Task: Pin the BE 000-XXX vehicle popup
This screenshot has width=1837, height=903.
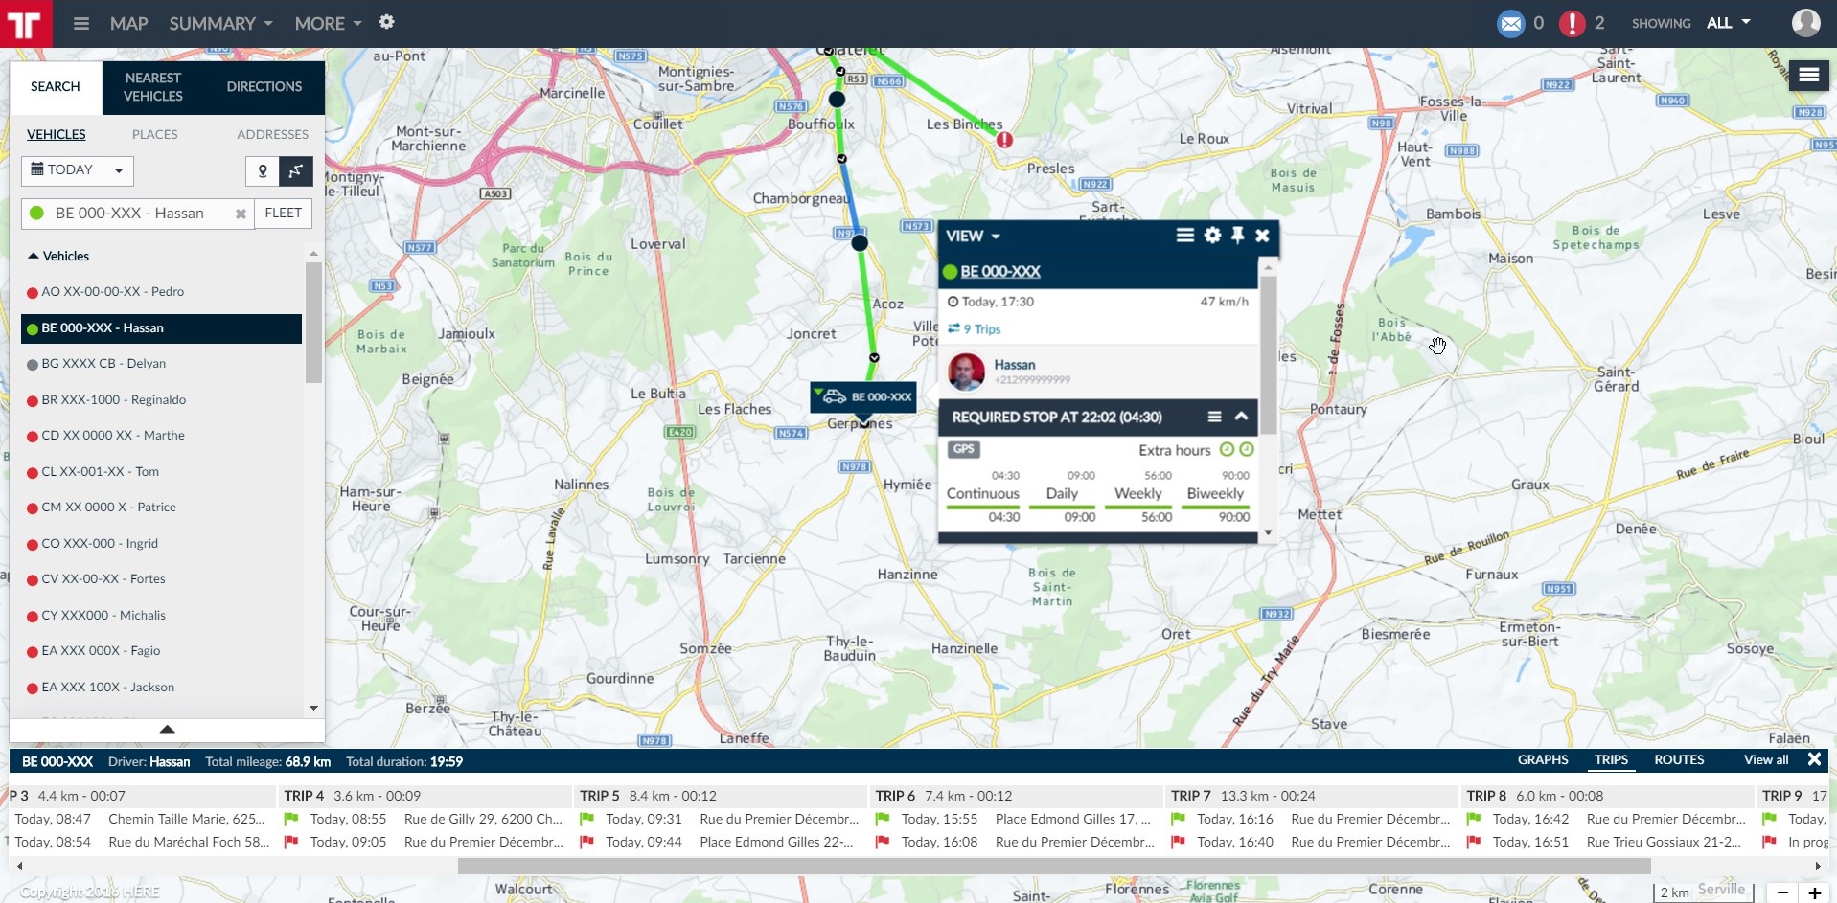Action: [1237, 236]
